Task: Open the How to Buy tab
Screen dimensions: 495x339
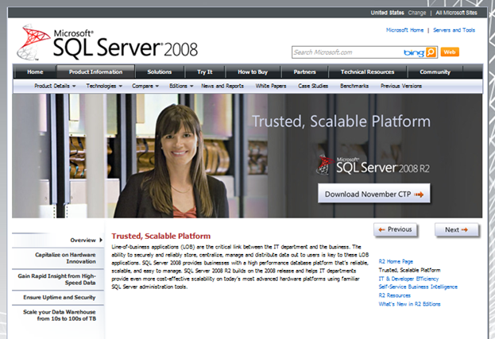Action: pyautogui.click(x=253, y=72)
